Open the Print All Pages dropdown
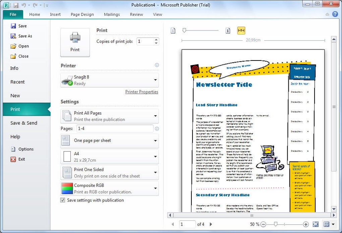 point(110,116)
